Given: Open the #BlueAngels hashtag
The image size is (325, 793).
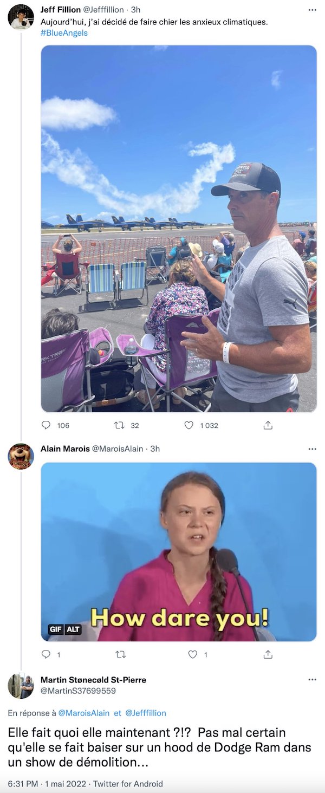Looking at the screenshot, I should click(x=64, y=32).
